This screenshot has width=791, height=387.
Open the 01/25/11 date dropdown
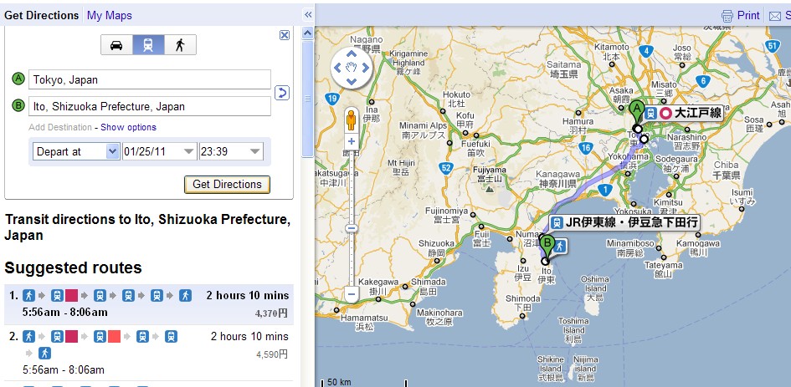point(159,151)
